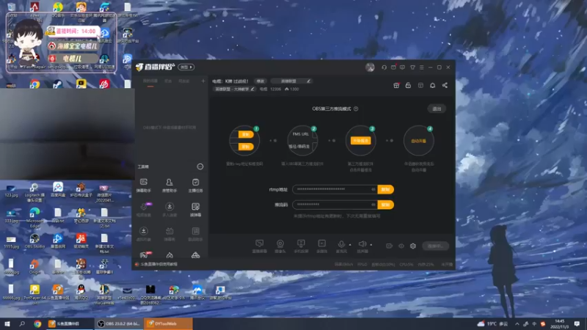Viewport: 587px width, 330px height.
Task: Switch to OBS 23.0.2 taskbar window
Action: pos(119,324)
